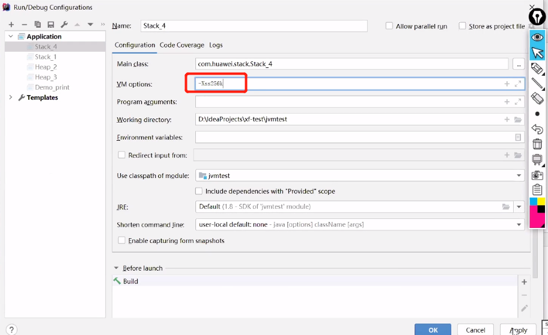
Task: Click the OK button
Action: pyautogui.click(x=433, y=330)
